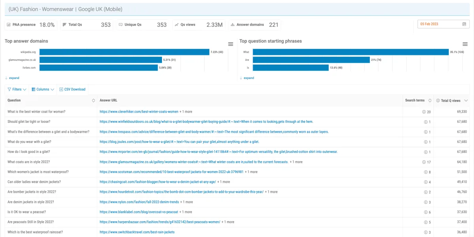Sort by the Question column arrows

(x=94, y=100)
